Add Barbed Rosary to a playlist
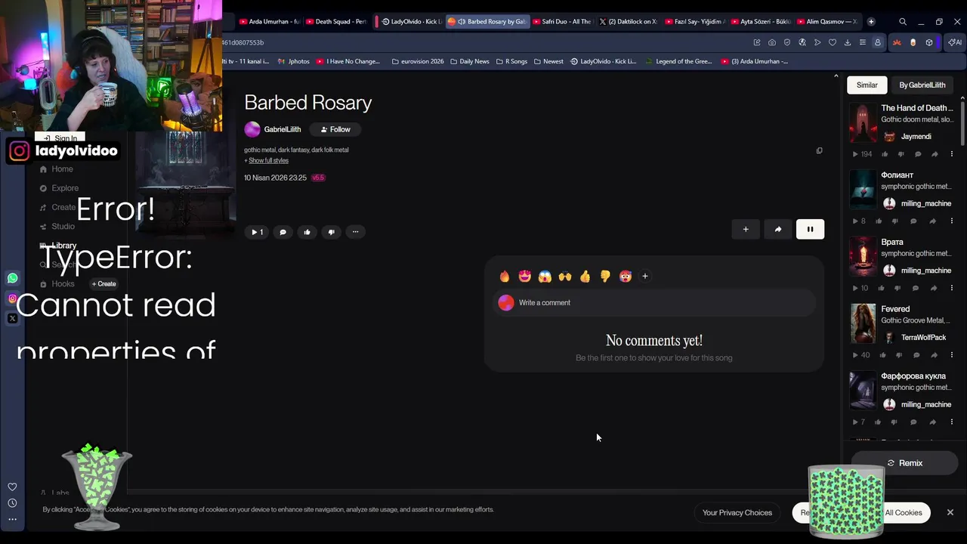This screenshot has height=544, width=967. tap(746, 229)
